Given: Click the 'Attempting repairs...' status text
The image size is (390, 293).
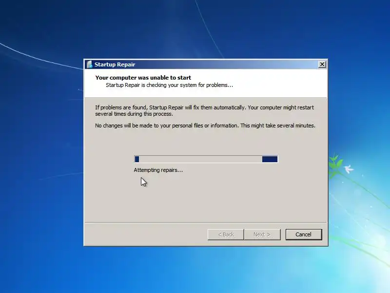Looking at the screenshot, I should [158, 170].
